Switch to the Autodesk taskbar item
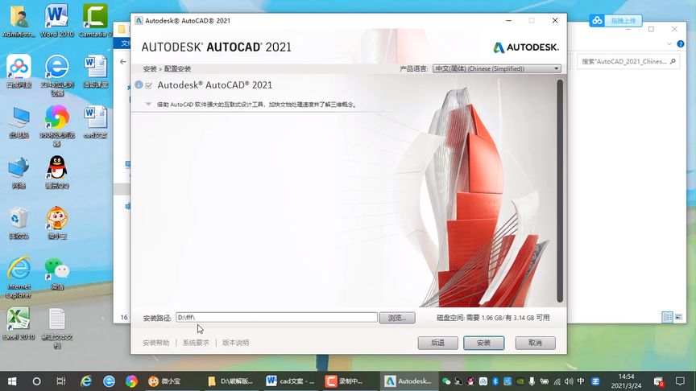The image size is (696, 391). (408, 381)
